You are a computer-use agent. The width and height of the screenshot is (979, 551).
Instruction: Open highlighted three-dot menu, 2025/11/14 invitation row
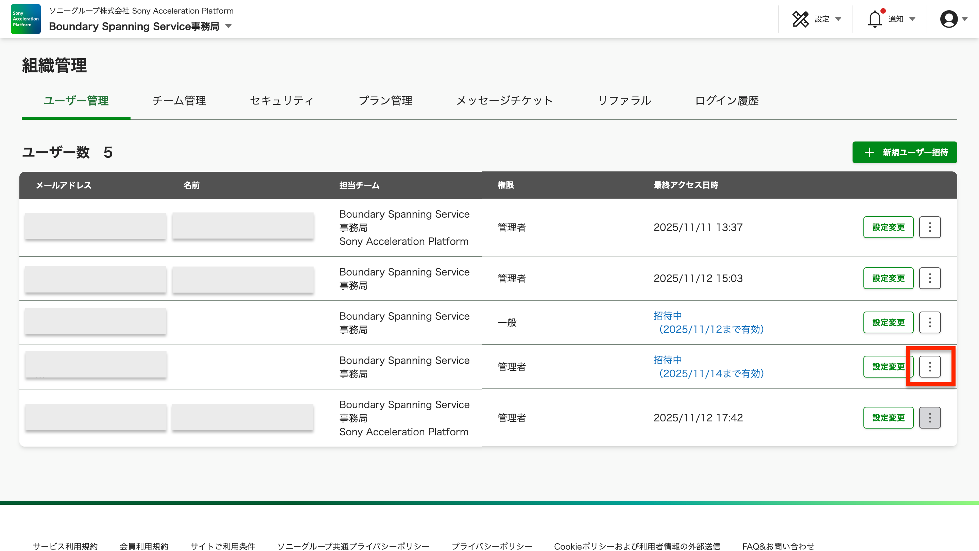coord(930,366)
